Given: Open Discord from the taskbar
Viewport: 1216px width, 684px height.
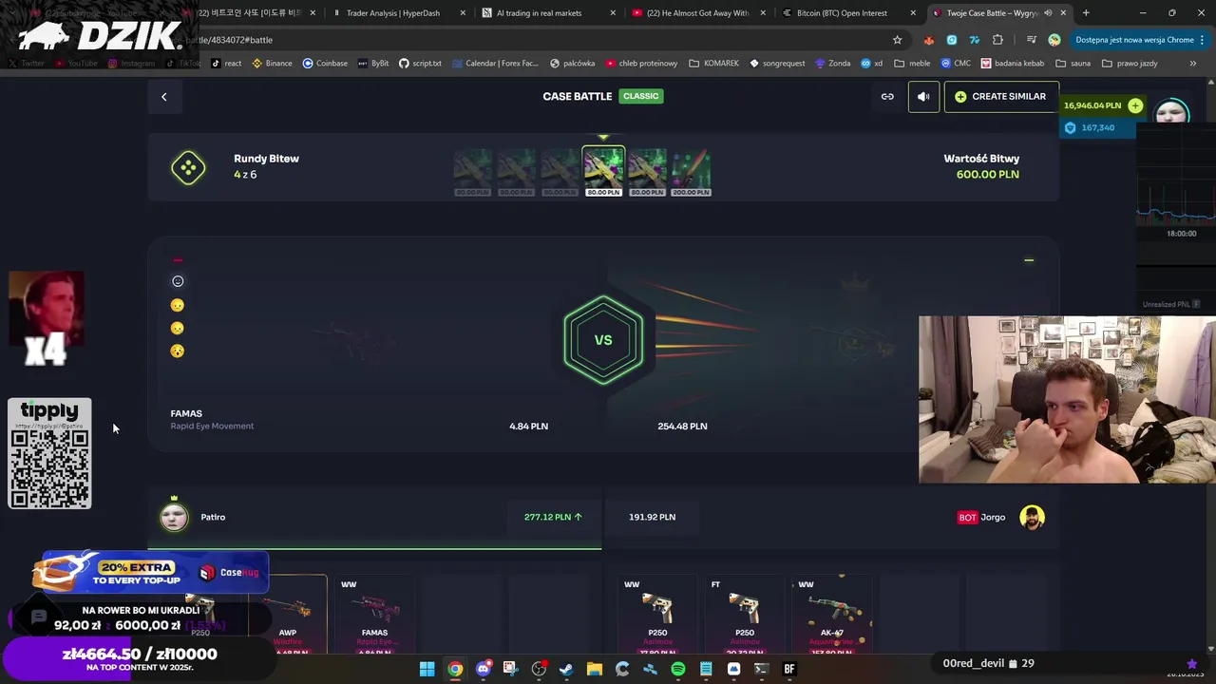Looking at the screenshot, I should click(483, 669).
